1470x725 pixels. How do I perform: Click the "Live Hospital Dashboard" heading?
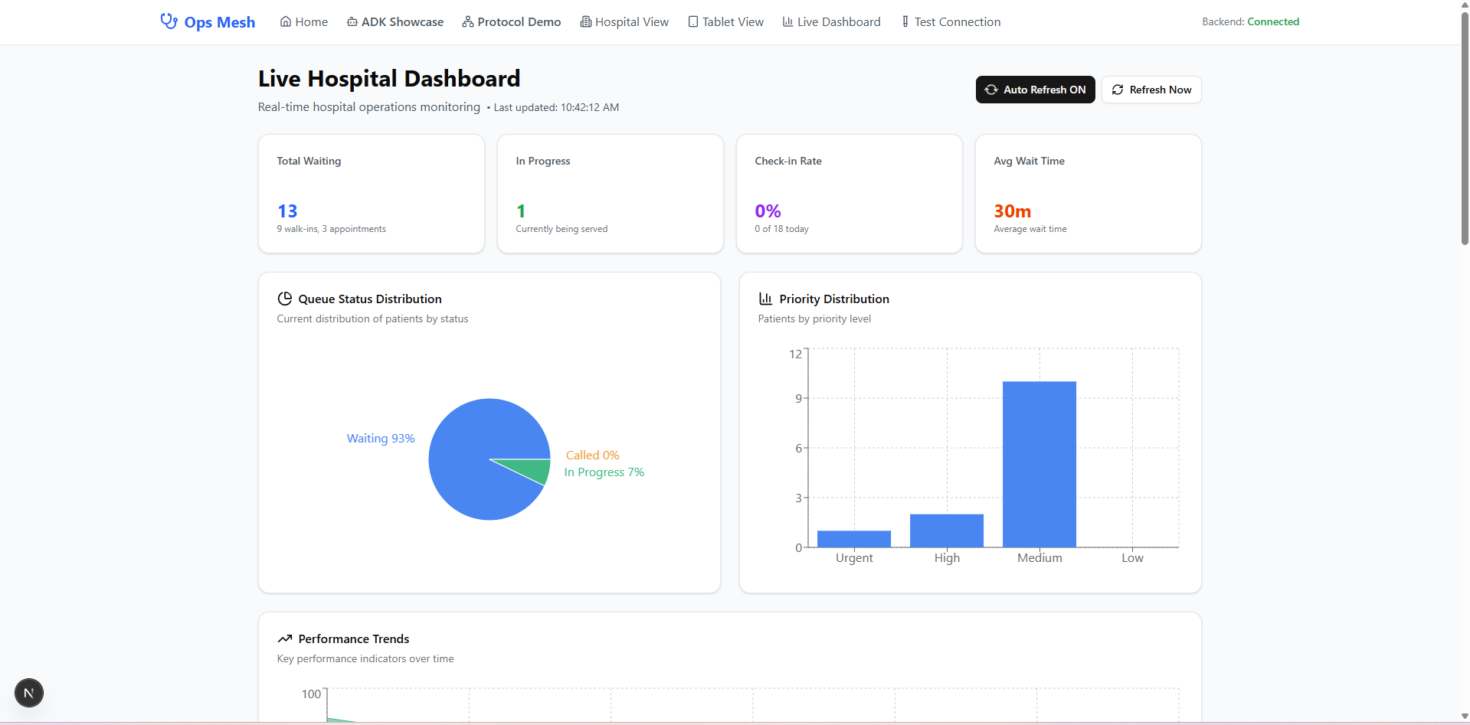[x=389, y=79]
